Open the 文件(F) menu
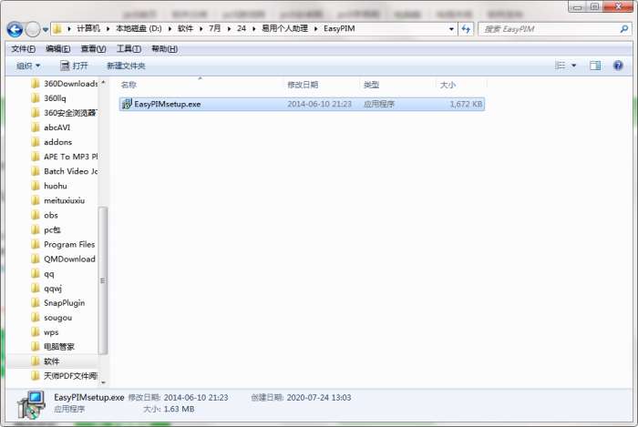The height and width of the screenshot is (427, 638). tap(23, 49)
